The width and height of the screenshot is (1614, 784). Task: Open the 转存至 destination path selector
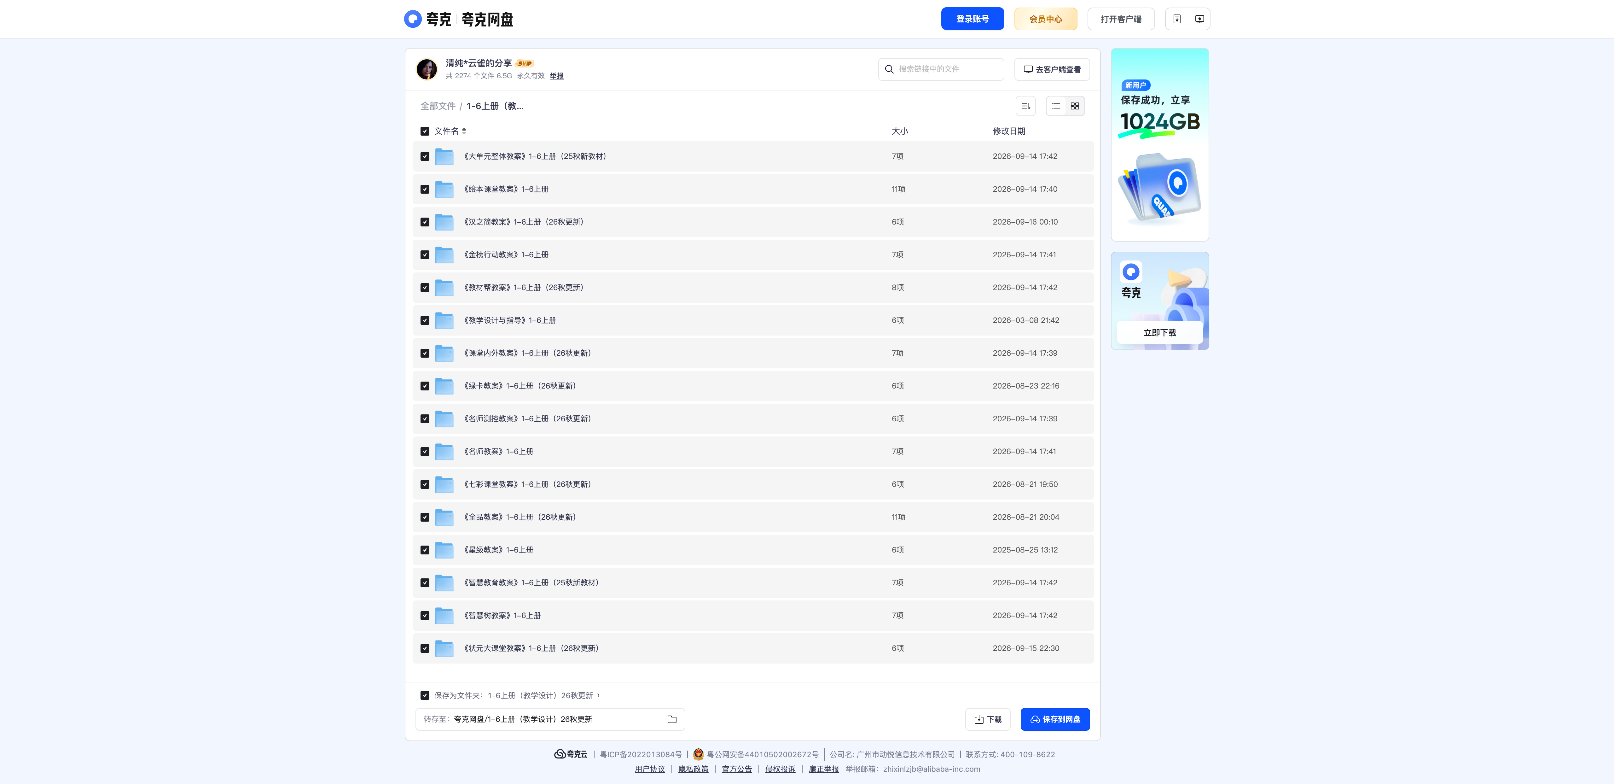click(549, 719)
